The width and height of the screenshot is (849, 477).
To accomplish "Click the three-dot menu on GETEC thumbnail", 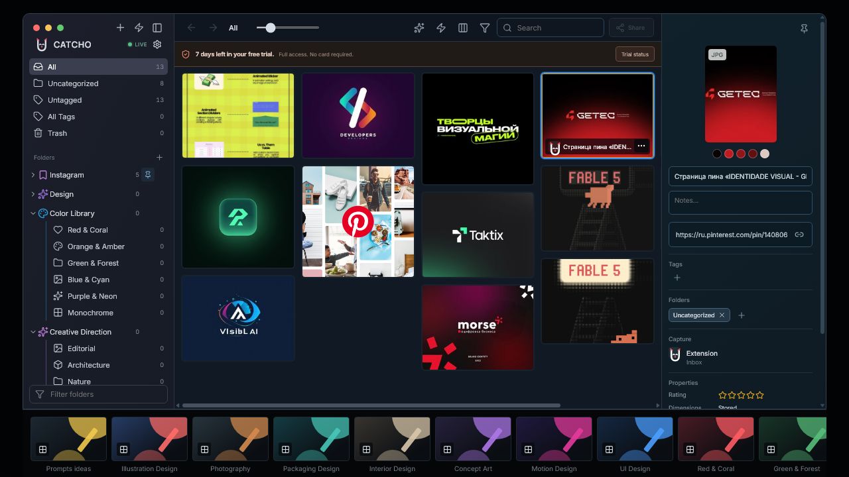I will [641, 146].
